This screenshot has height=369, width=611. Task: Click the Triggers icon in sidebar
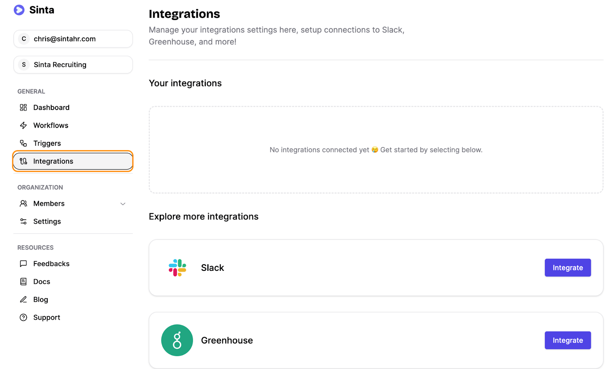[x=23, y=143]
